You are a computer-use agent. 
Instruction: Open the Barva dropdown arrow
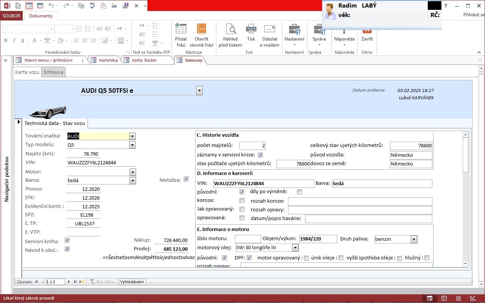[132, 181]
